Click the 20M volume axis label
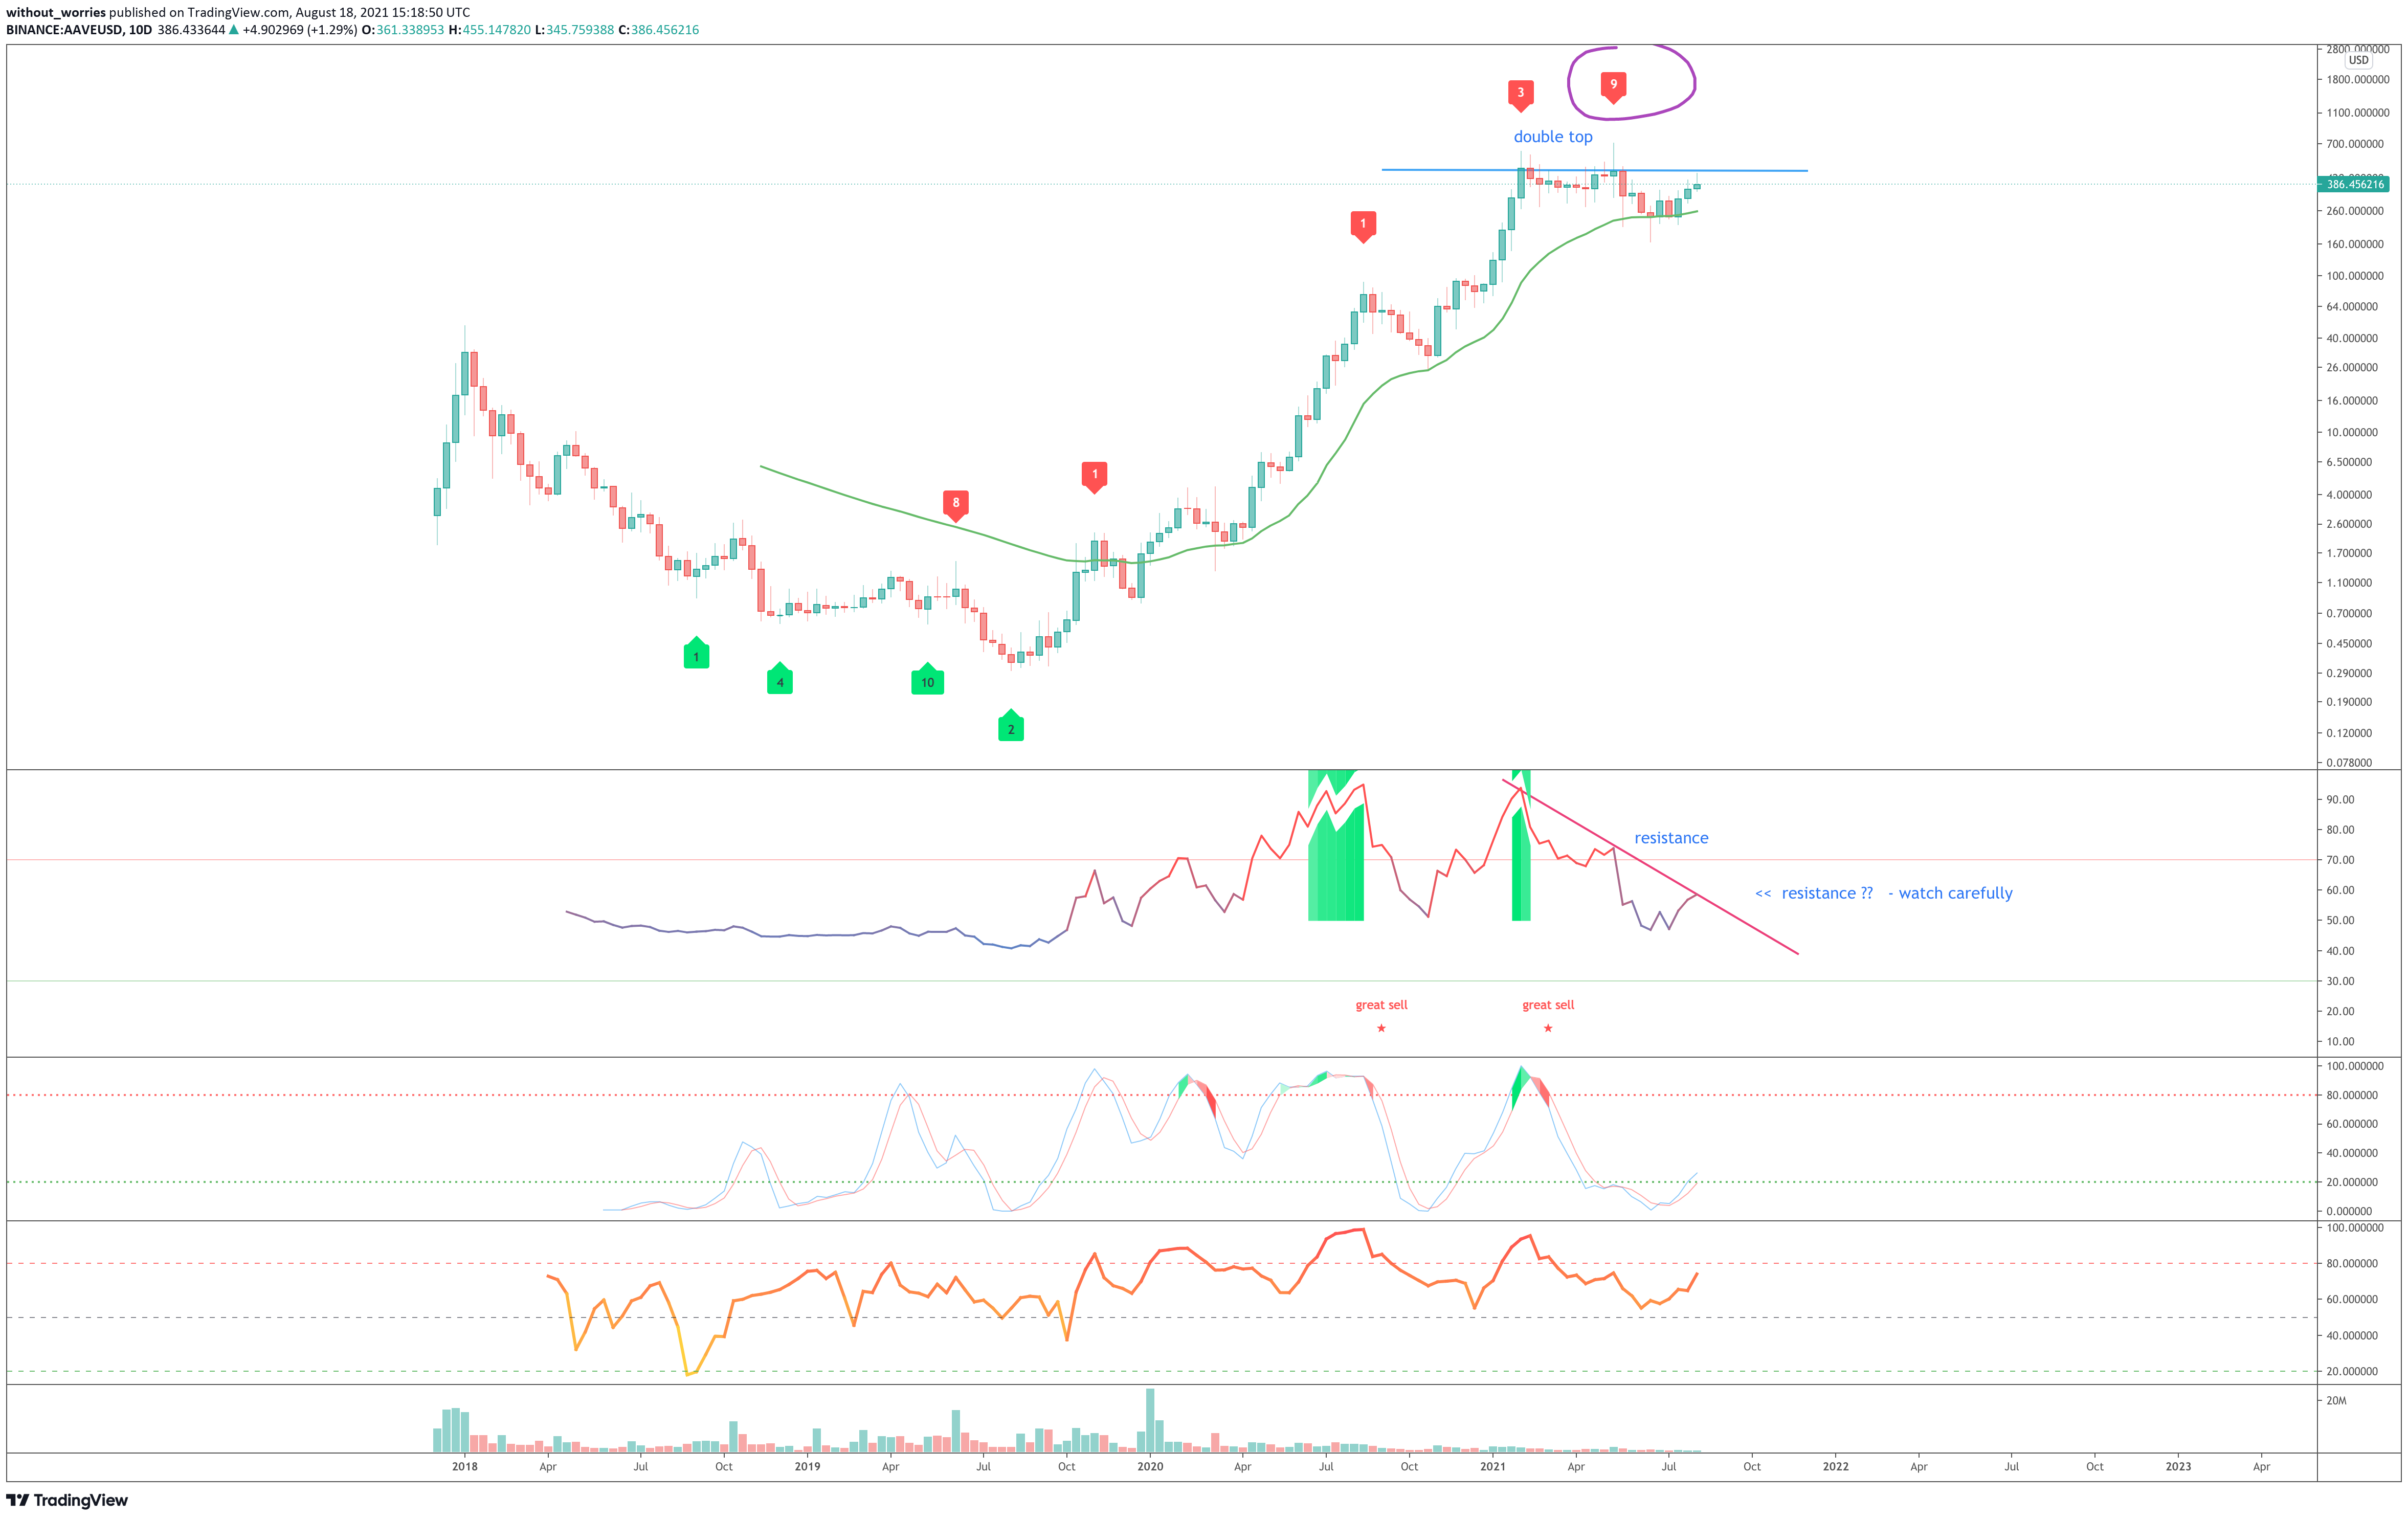Screen dimensions: 2408x1519 (2336, 1401)
